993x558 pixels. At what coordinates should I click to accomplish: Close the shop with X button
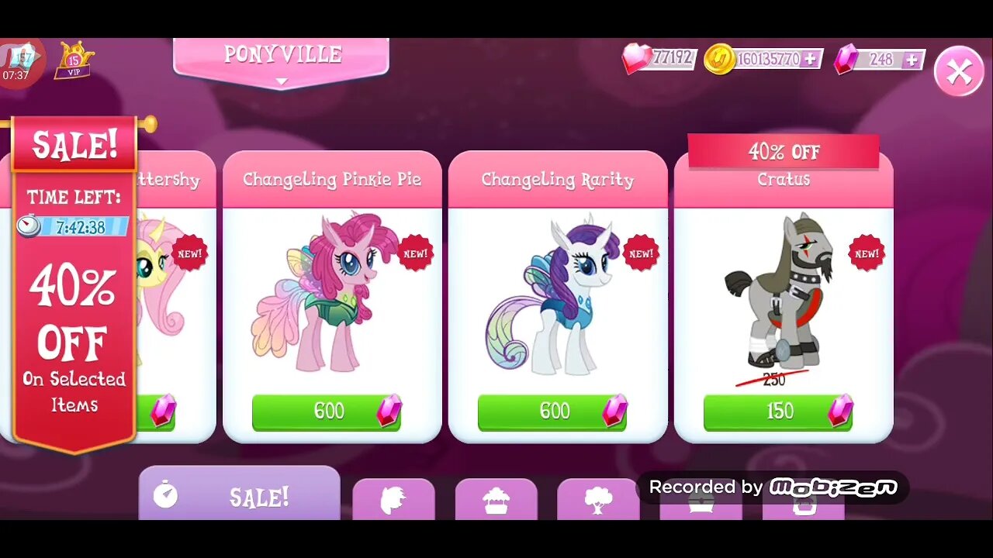point(959,72)
